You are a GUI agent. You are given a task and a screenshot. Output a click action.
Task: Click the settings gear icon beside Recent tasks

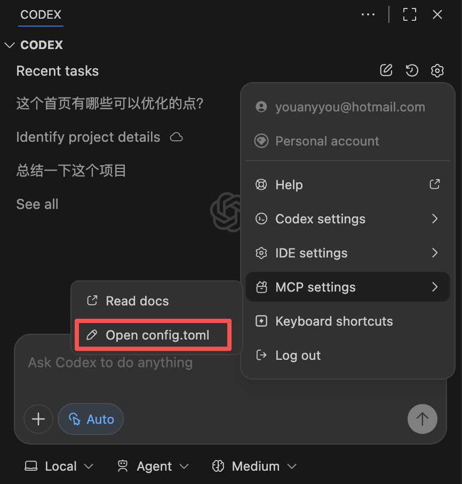coord(437,71)
